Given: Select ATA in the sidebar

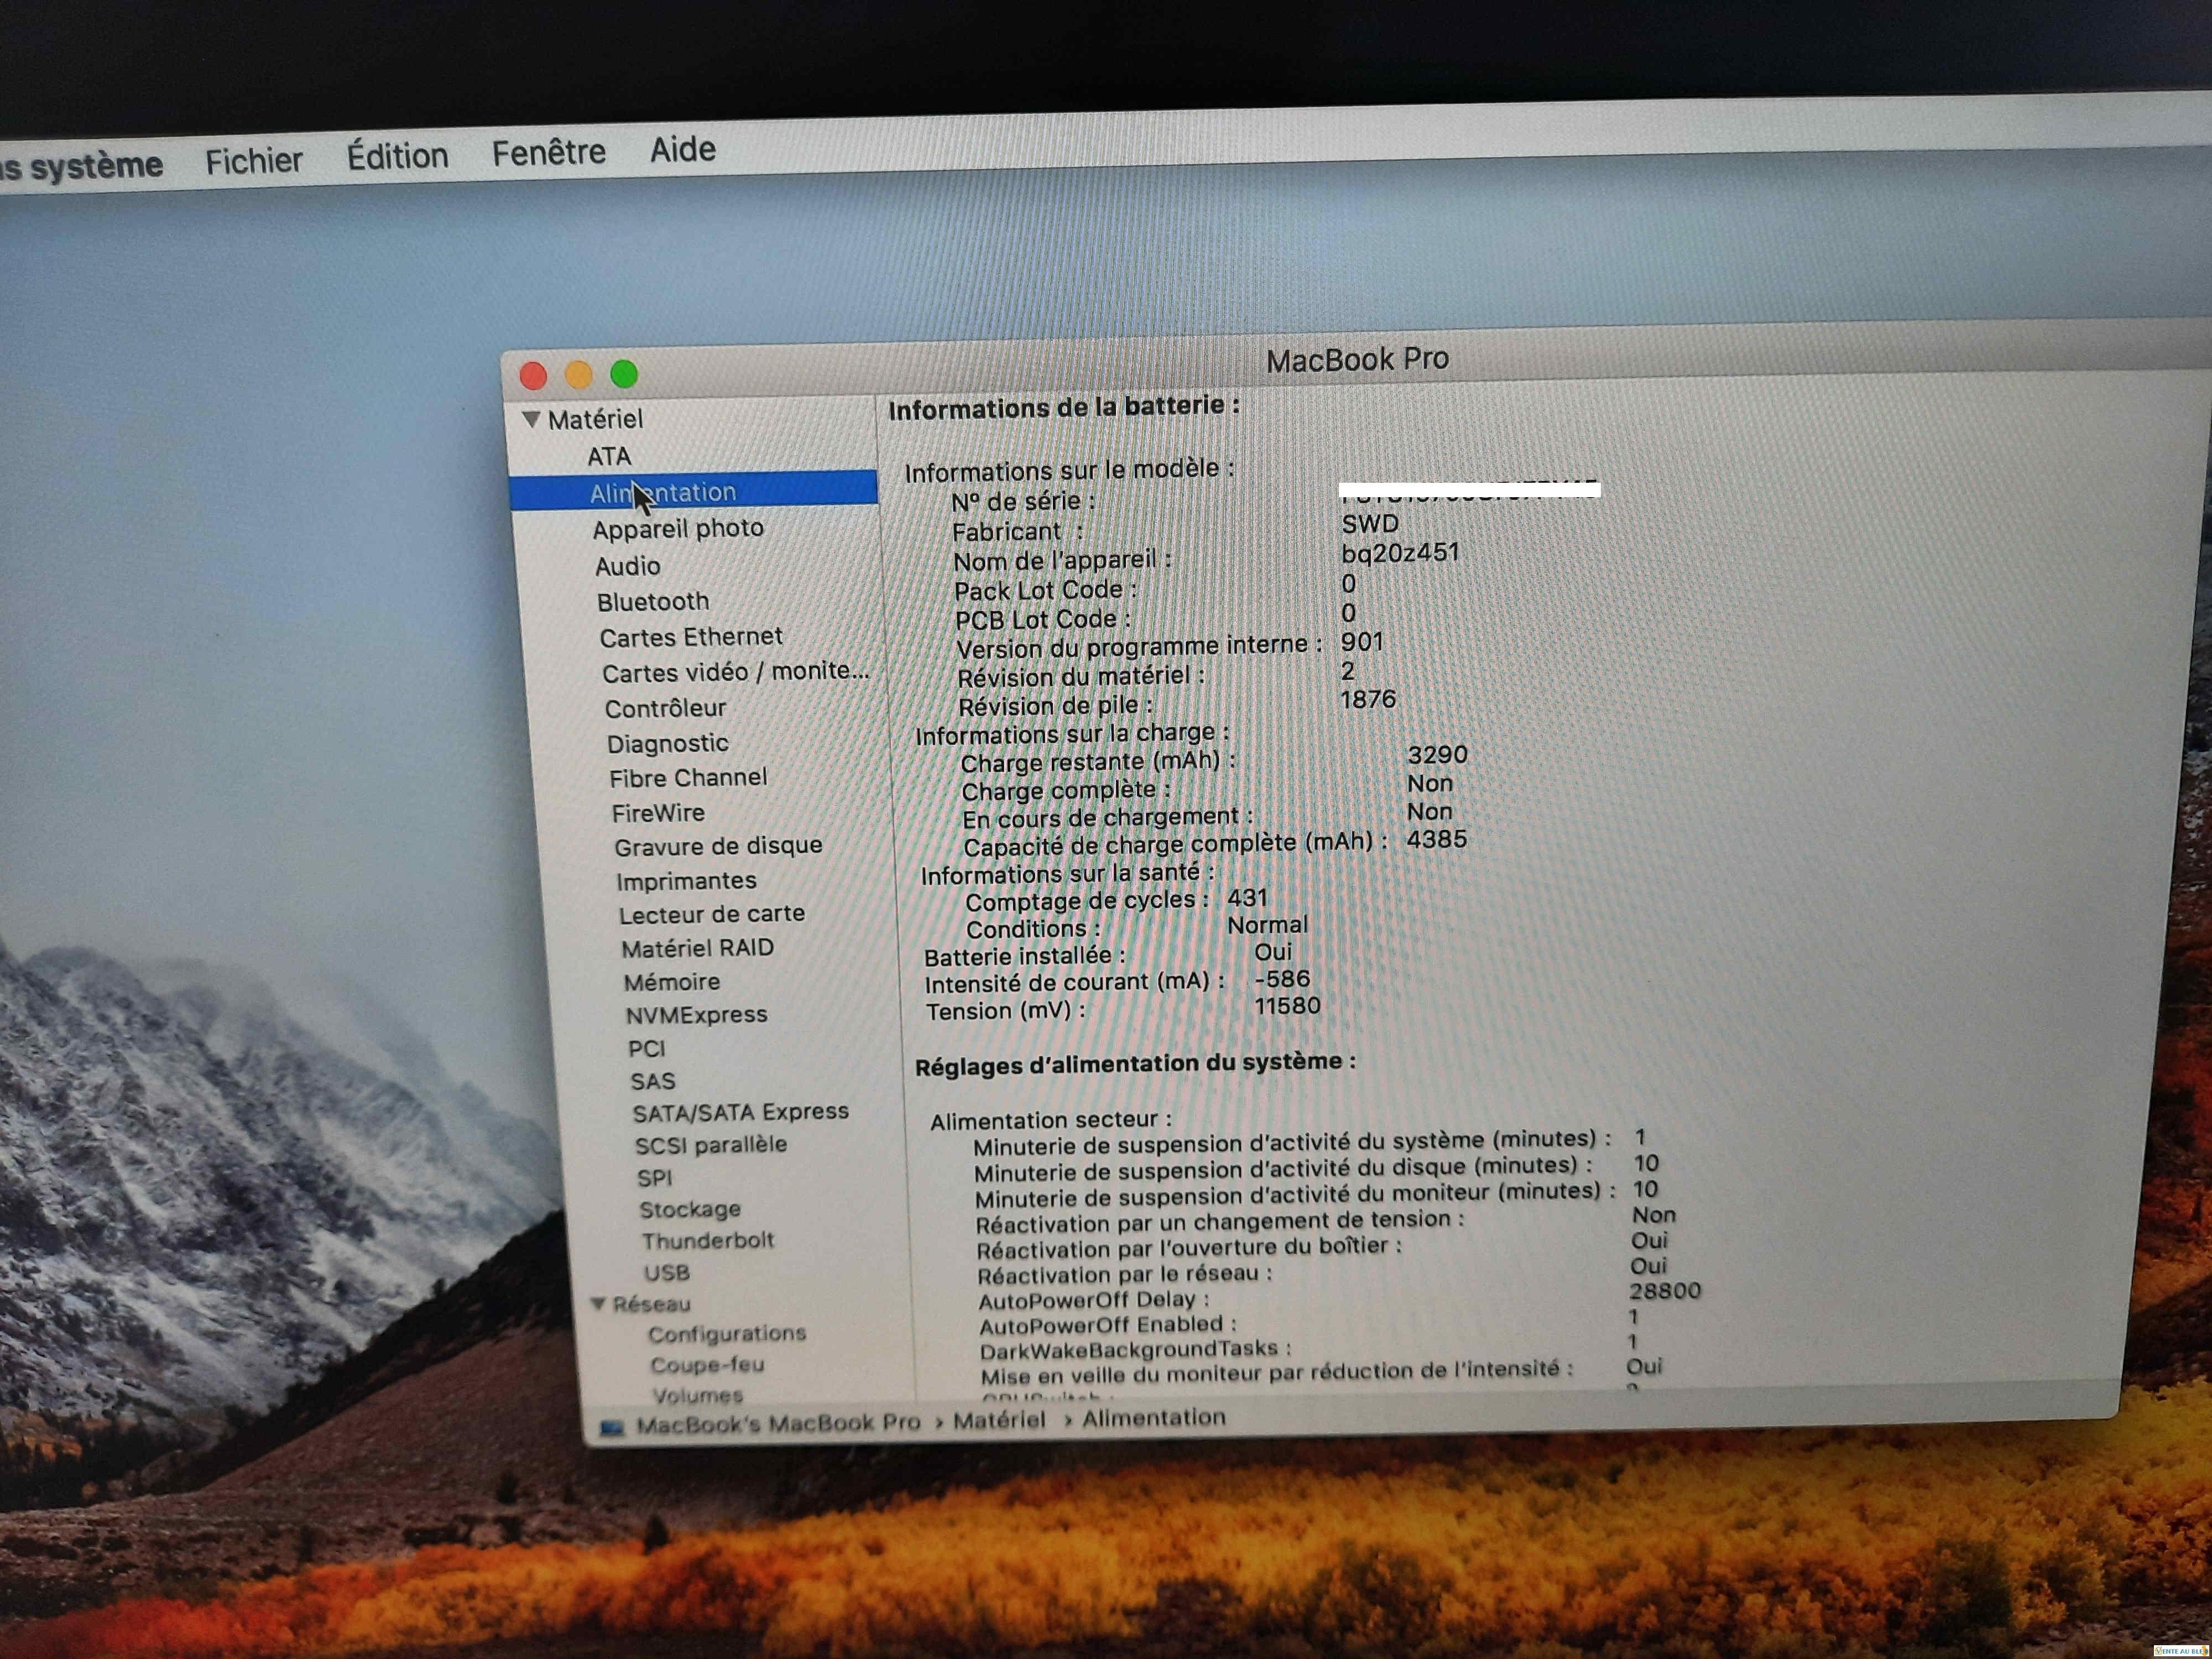Looking at the screenshot, I should [609, 457].
